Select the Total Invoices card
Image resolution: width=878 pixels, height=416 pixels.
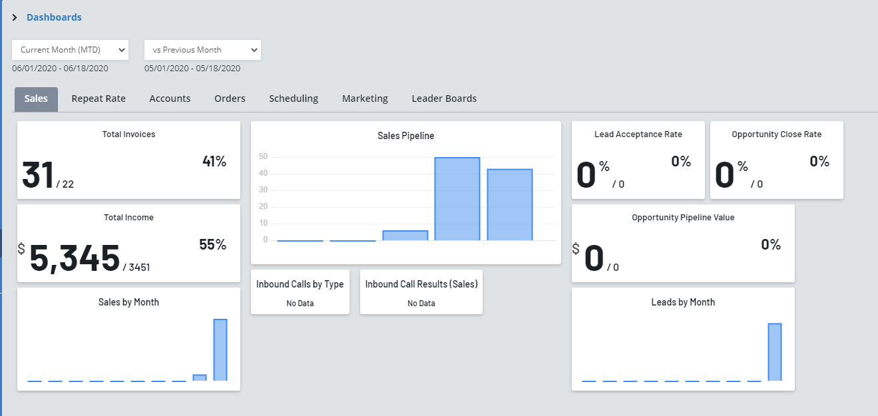(128, 160)
